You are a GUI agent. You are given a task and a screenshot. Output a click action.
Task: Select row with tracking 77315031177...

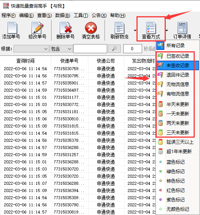(x=78, y=97)
